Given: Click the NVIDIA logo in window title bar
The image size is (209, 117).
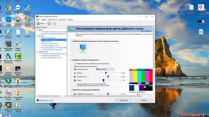Looking at the screenshot, I should (x=37, y=17).
